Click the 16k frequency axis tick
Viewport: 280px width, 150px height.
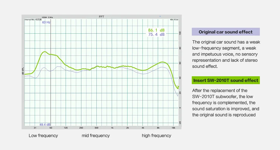[x=173, y=128]
